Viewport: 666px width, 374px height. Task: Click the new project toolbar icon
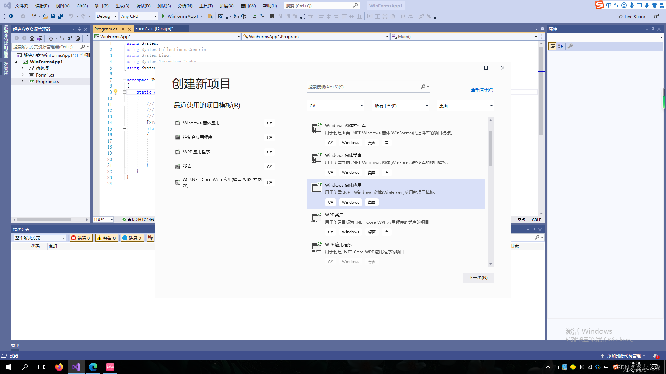coord(34,16)
